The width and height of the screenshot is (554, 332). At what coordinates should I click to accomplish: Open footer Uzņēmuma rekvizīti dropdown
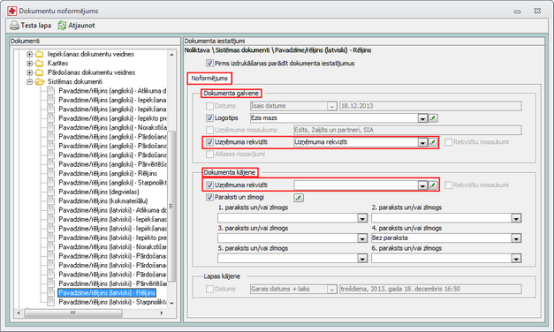(422, 185)
